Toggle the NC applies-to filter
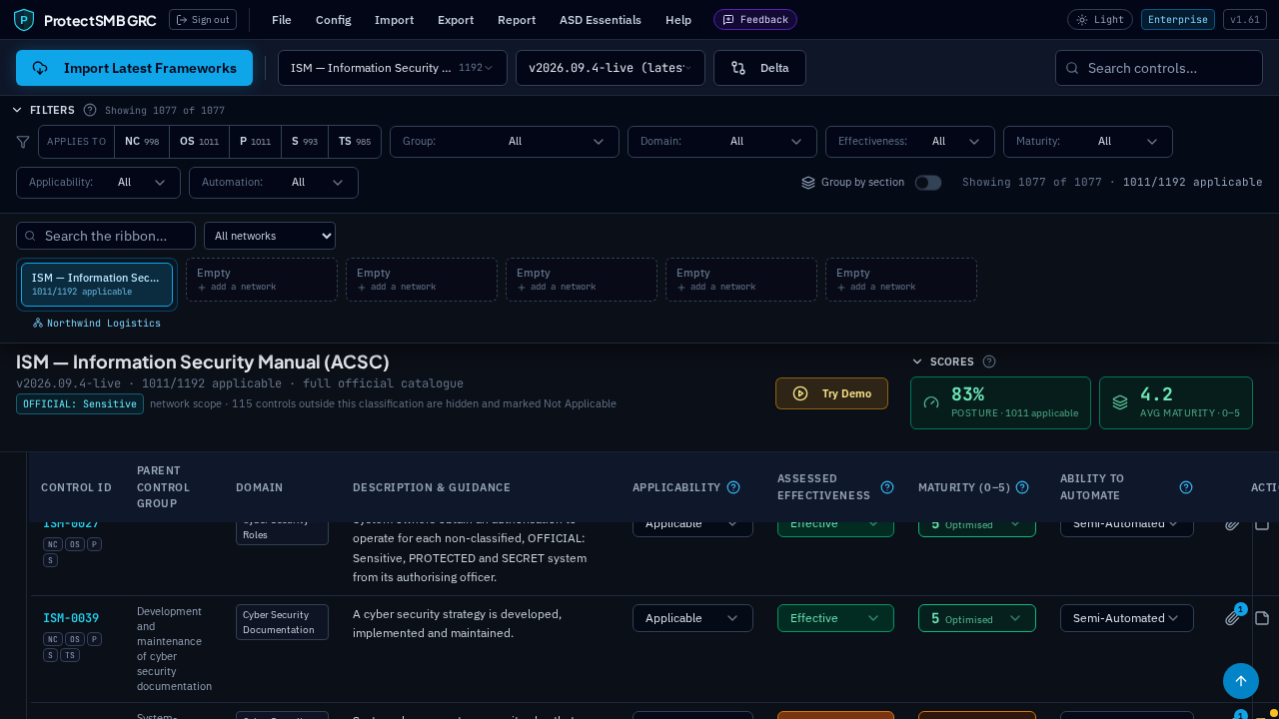This screenshot has width=1279, height=719. (x=142, y=142)
